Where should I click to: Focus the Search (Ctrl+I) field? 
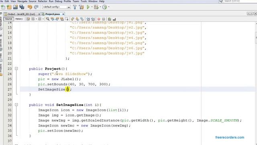click(241, 1)
